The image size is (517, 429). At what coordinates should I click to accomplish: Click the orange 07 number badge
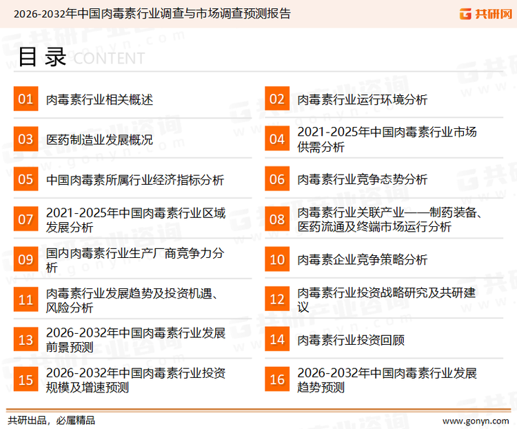tap(26, 219)
